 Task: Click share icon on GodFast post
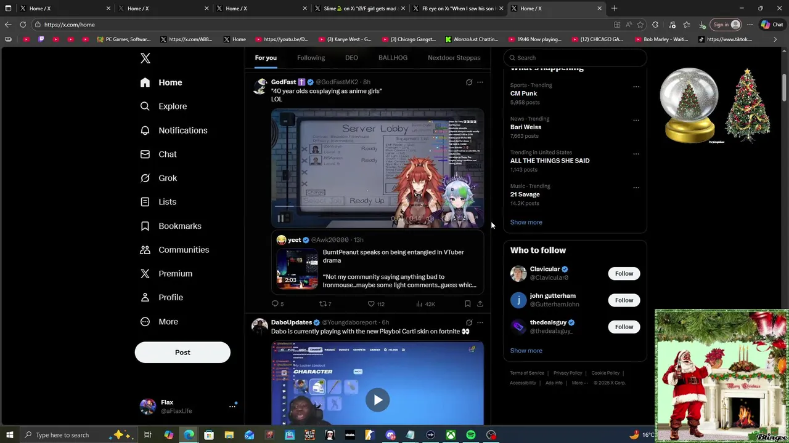pos(480,304)
